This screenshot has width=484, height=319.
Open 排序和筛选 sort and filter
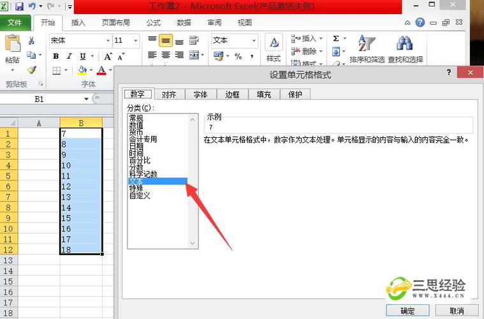coord(367,48)
